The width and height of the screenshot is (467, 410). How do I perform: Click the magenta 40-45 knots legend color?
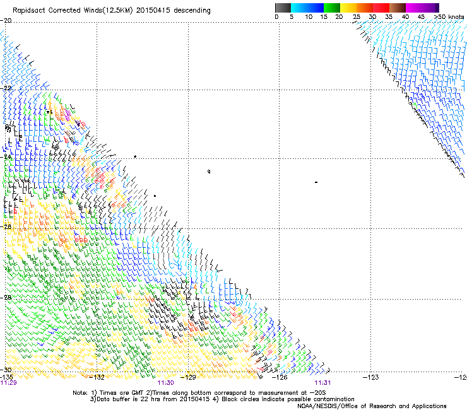click(x=414, y=8)
